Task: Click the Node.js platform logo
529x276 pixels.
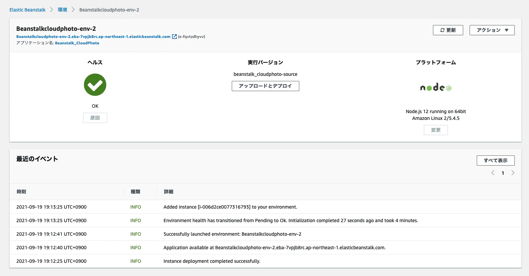Action: [436, 87]
